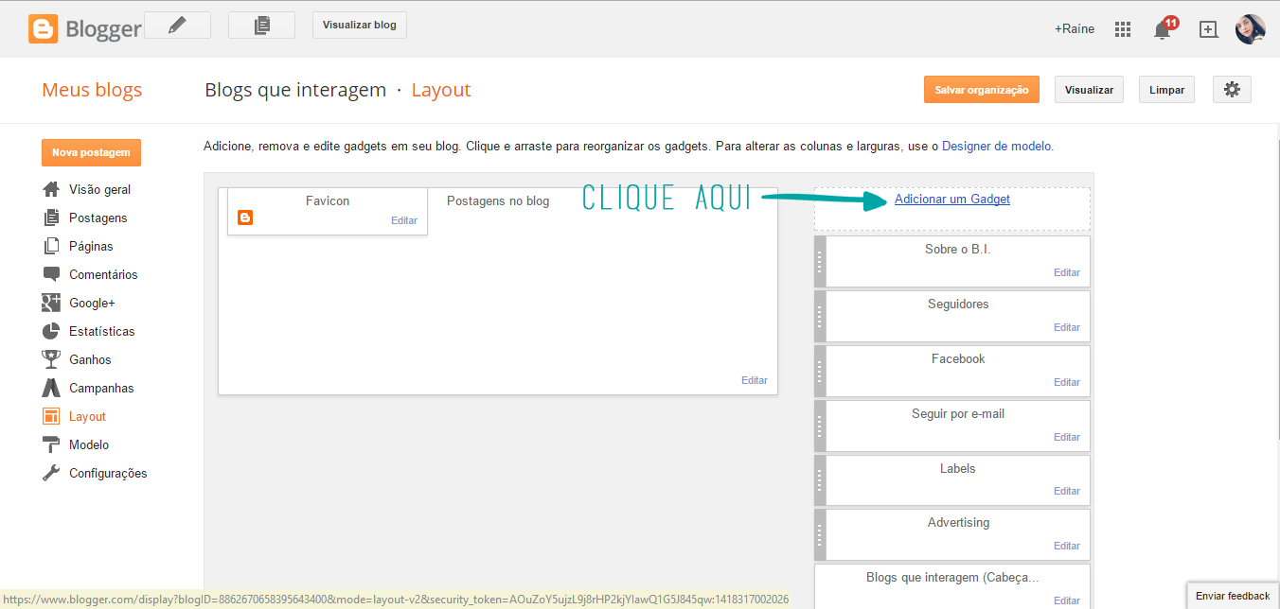Screen dimensions: 1280x609
Task: Open the Google apps grid icon
Action: point(1122,28)
